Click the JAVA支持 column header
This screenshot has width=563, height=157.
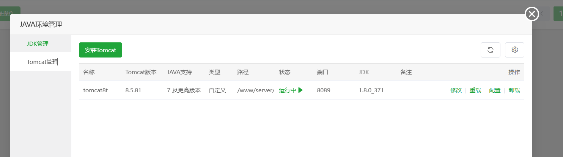179,72
